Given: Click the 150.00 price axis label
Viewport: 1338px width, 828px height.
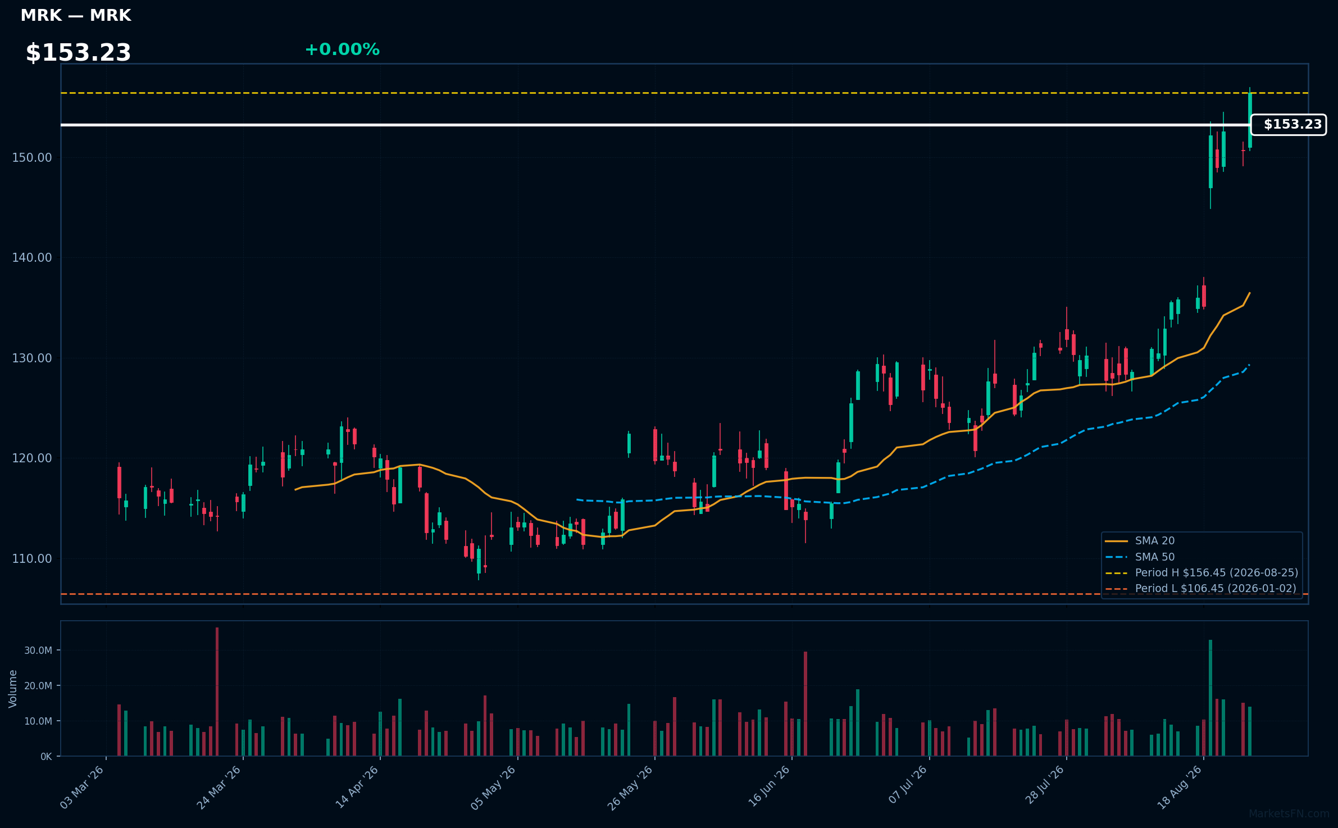Looking at the screenshot, I should (32, 158).
